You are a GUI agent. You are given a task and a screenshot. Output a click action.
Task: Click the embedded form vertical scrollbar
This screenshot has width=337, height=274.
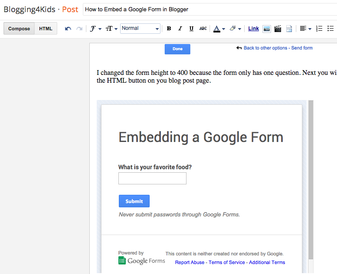coord(311,180)
